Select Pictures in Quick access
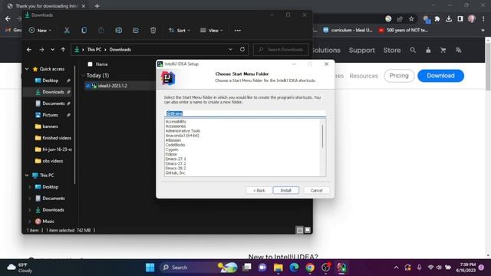The image size is (491, 276). click(49, 115)
